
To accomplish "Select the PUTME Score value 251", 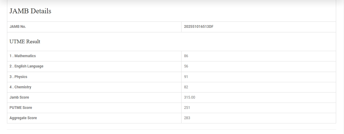I will pos(187,108).
